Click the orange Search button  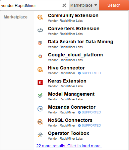point(114,5)
